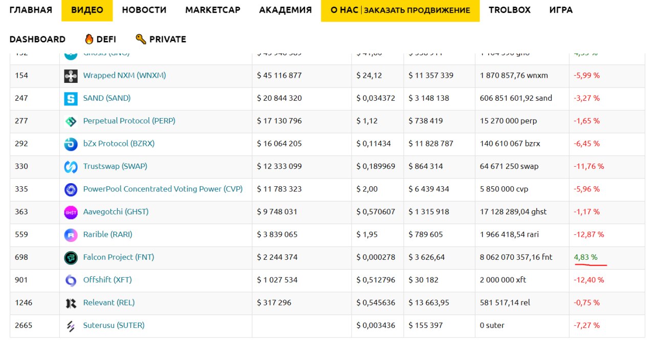Screen dimensions: 655x356
Task: Click supply 2 000 000 xft
Action: coord(503,280)
